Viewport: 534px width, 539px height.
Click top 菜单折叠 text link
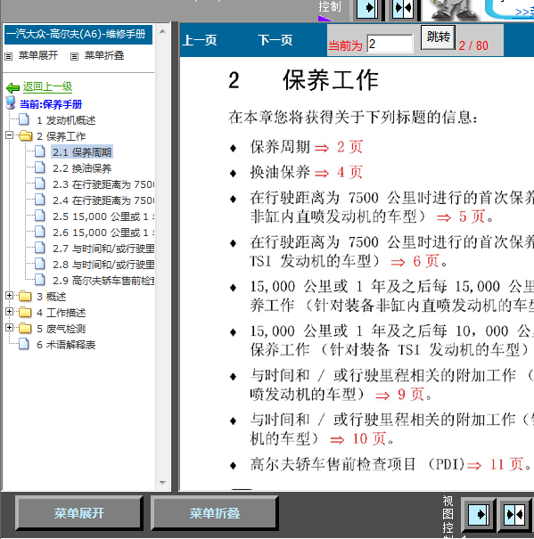pyautogui.click(x=104, y=55)
